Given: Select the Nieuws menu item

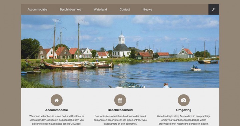Looking at the screenshot, I should pos(147,9).
